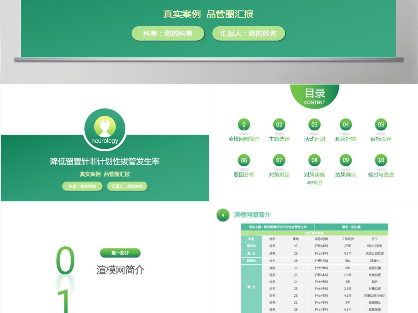
Task: Click the 渲模网圈简介 slide heading beside badge 4
Action: [252, 215]
